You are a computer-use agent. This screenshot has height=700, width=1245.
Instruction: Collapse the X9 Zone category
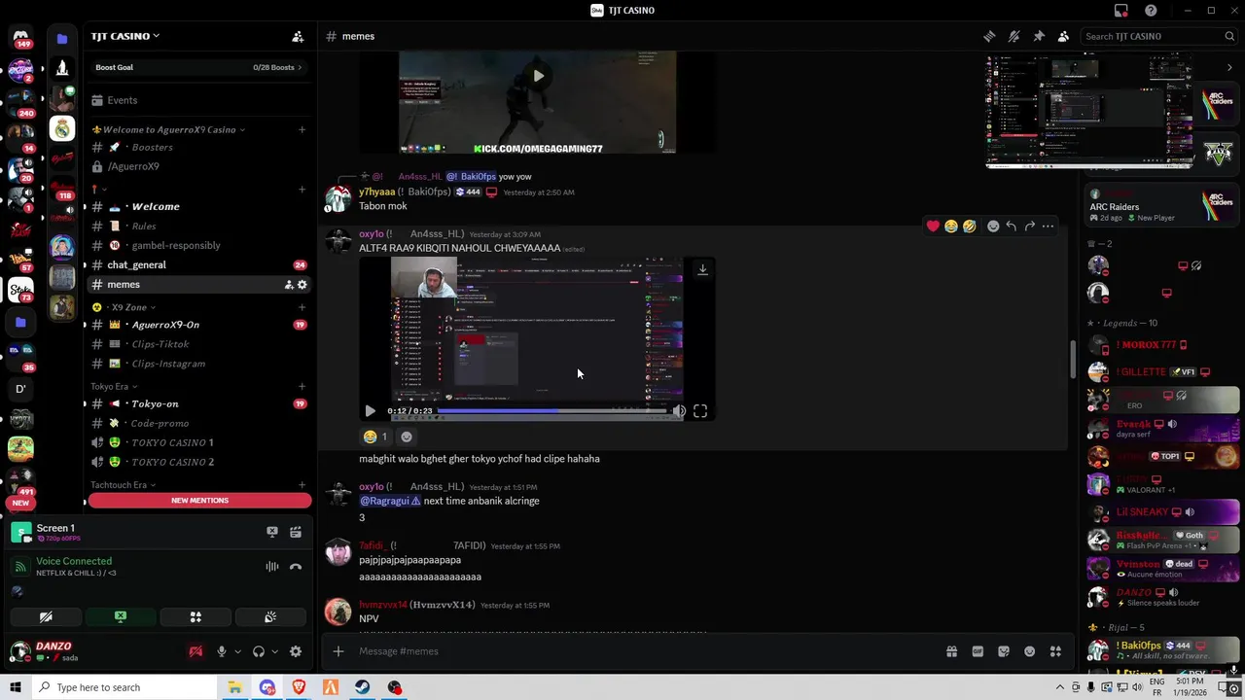pos(123,307)
